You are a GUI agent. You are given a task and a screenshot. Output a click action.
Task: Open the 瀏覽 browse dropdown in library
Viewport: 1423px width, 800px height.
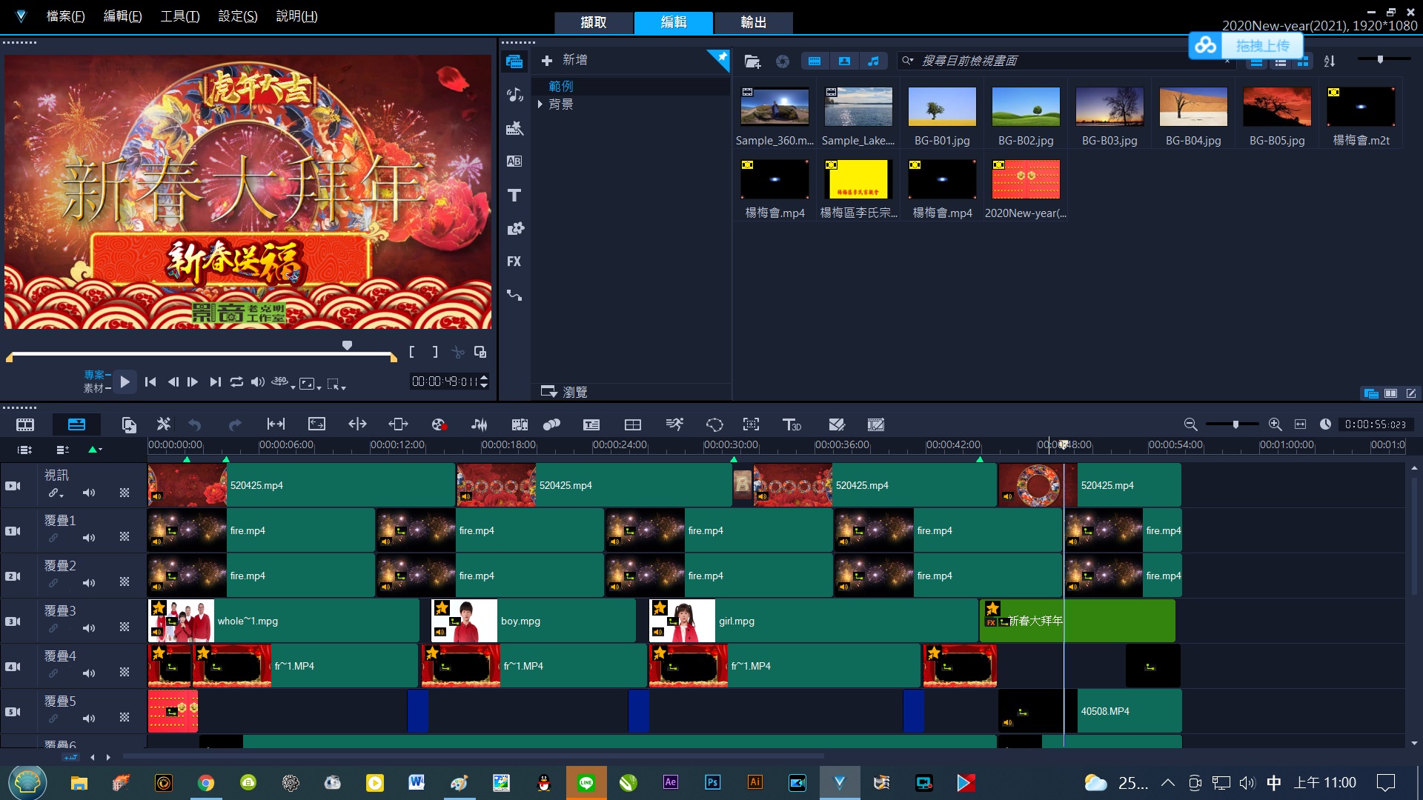tap(563, 392)
